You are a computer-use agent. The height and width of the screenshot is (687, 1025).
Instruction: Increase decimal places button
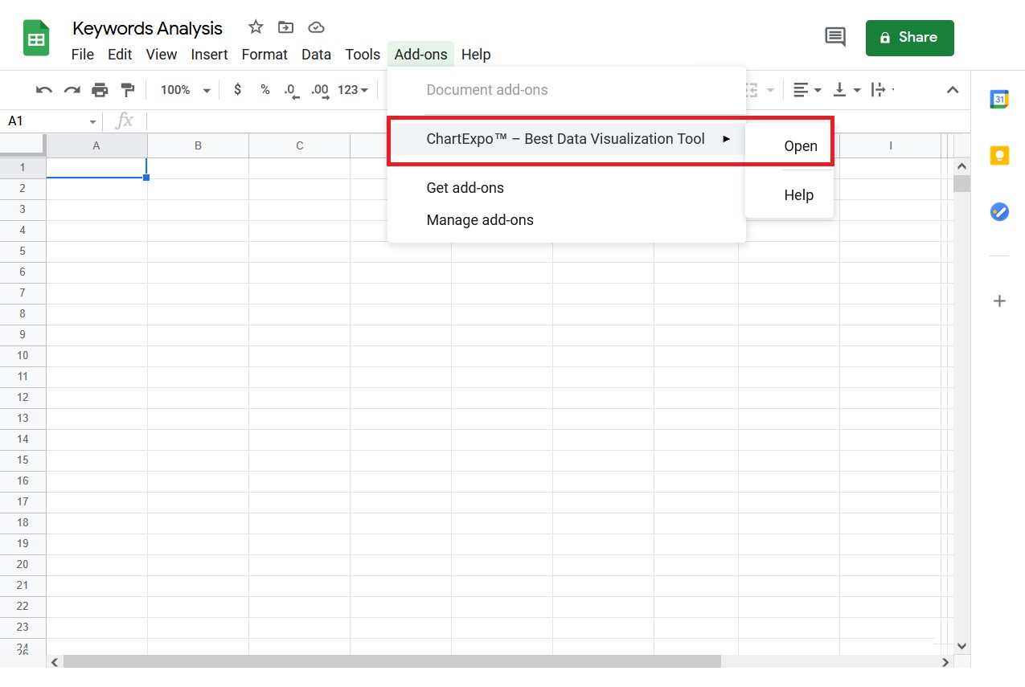coord(320,91)
